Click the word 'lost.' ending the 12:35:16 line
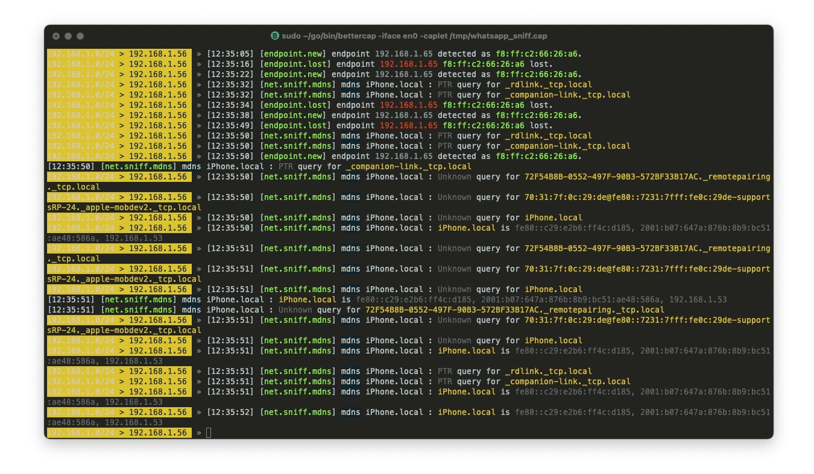The width and height of the screenshot is (814, 474). click(x=541, y=64)
